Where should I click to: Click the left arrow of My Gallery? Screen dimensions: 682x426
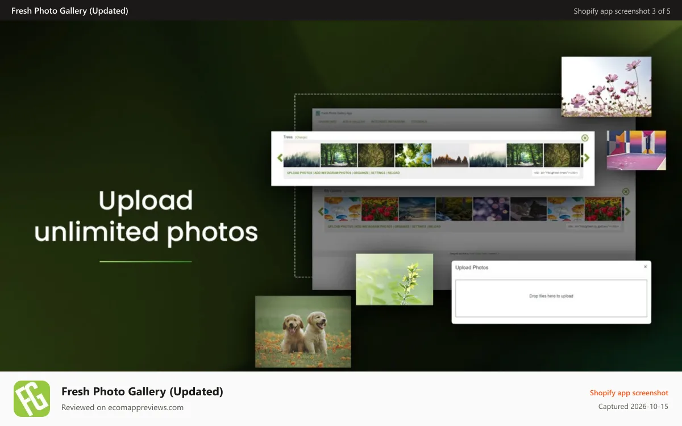[x=321, y=211]
